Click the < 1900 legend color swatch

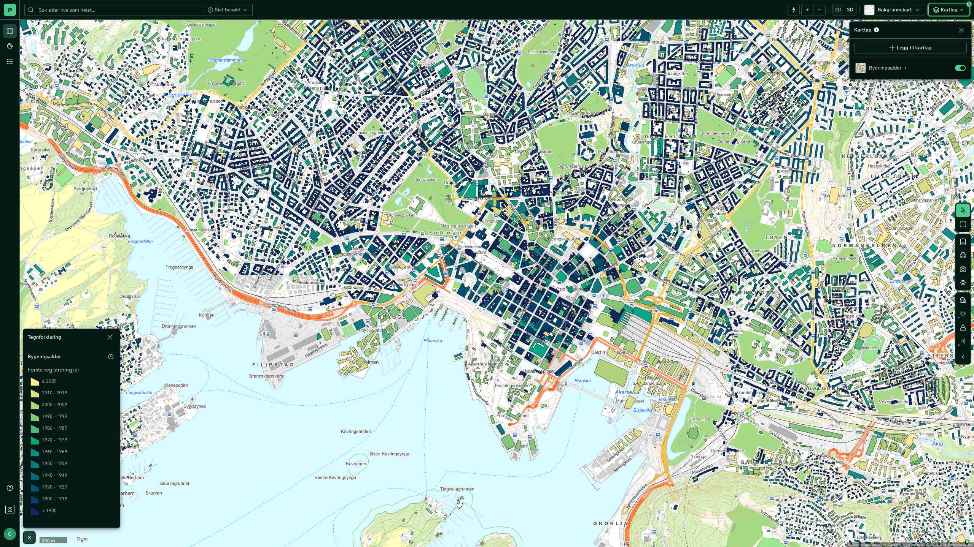pos(35,511)
